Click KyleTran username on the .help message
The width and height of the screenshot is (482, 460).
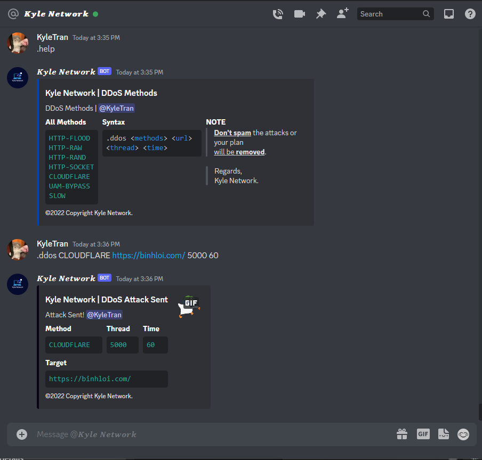[52, 37]
